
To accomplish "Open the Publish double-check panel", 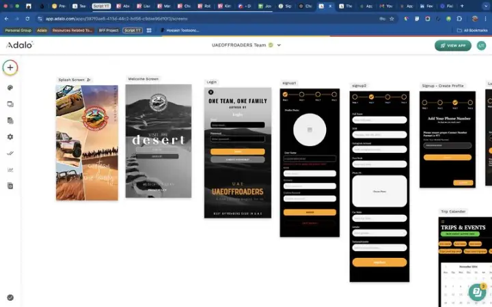I will [x=10, y=153].
